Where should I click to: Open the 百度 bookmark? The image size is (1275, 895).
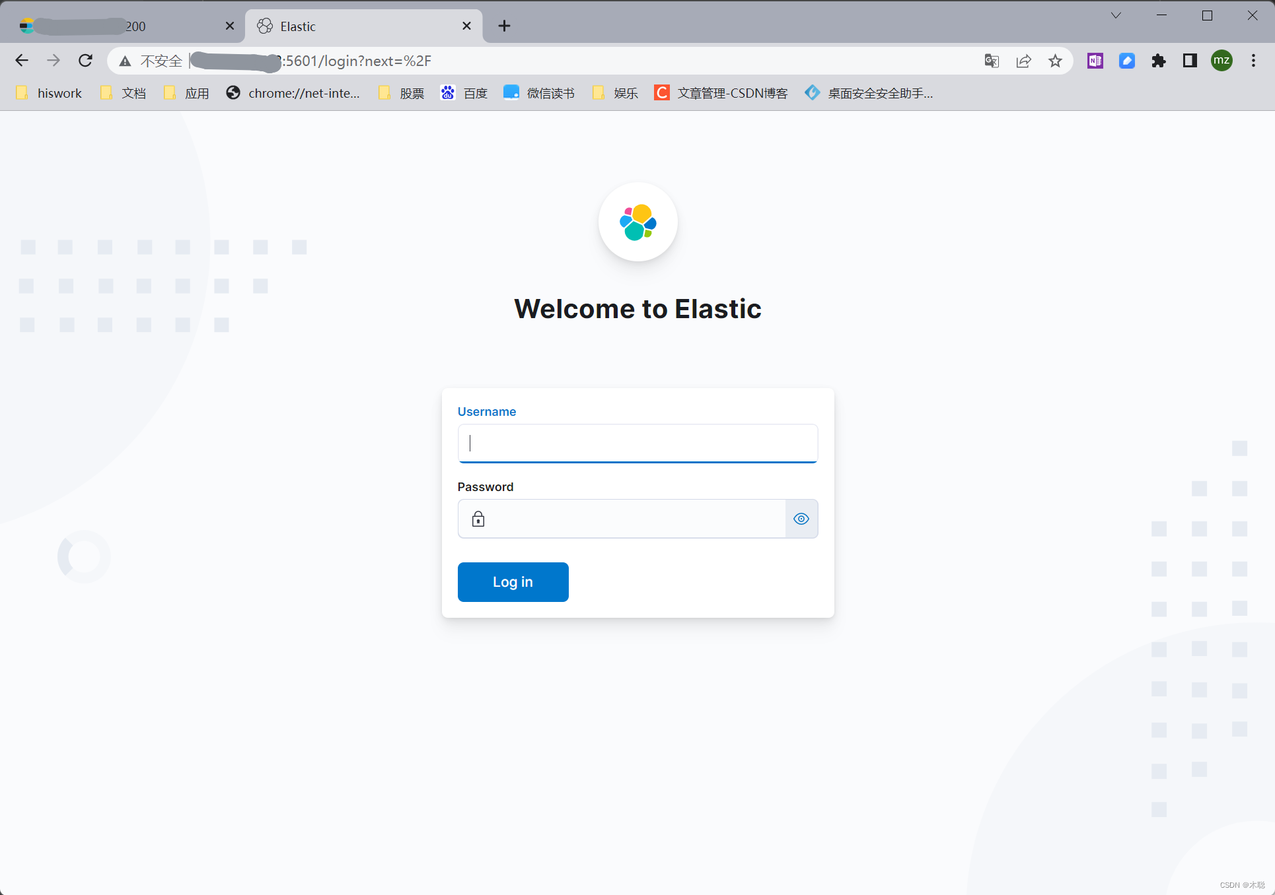(x=464, y=93)
